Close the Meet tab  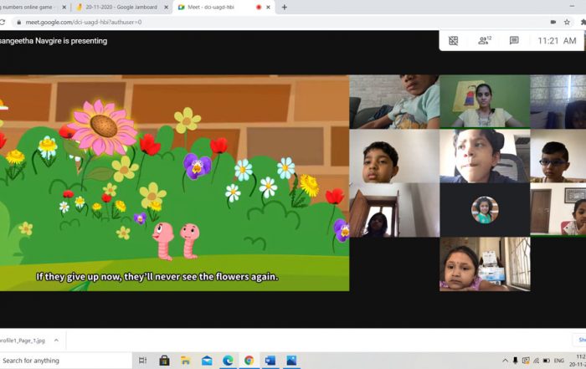click(x=268, y=7)
